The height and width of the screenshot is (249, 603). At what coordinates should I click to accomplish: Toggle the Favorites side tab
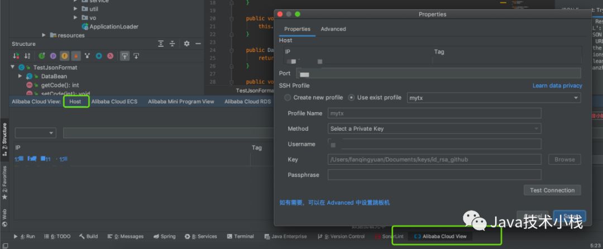click(4, 183)
